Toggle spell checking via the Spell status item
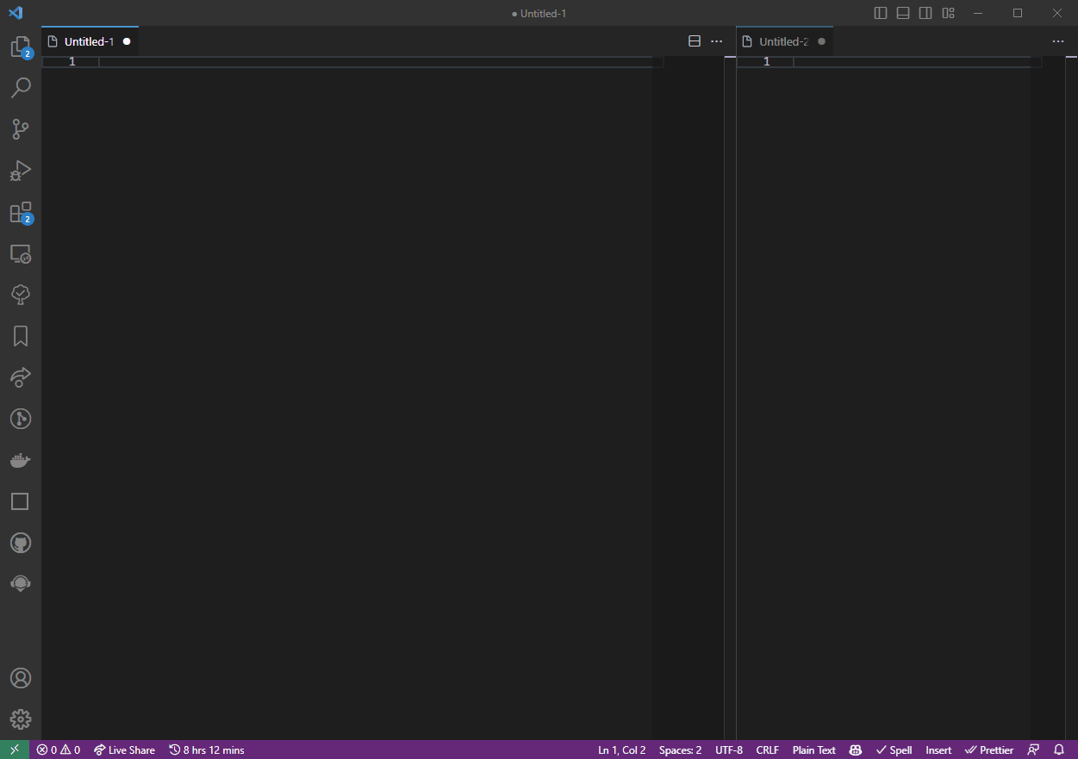Screen dimensions: 1078x759 [x=894, y=750]
